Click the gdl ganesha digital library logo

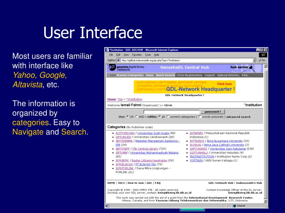click(x=126, y=68)
